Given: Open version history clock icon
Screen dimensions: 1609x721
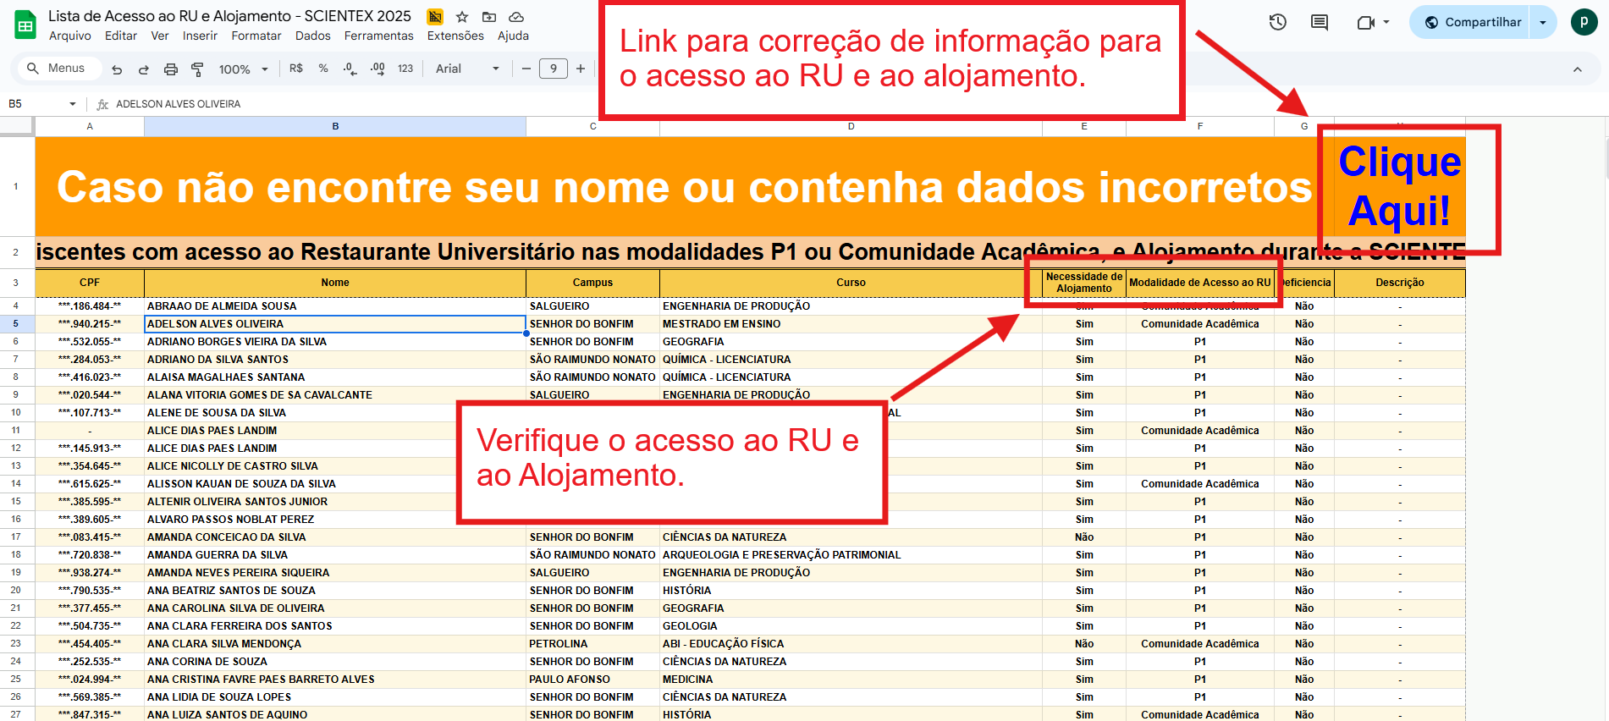Looking at the screenshot, I should [x=1277, y=22].
